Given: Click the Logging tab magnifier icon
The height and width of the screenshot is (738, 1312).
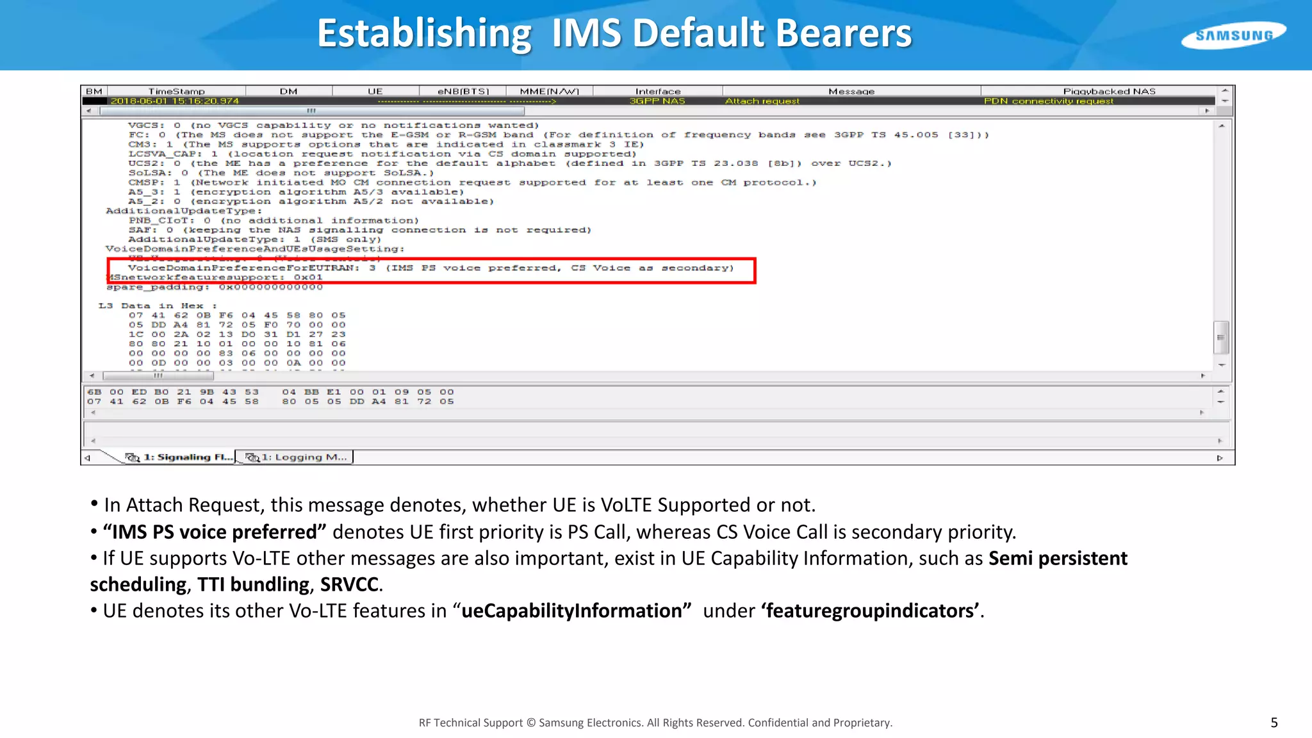Looking at the screenshot, I should coord(252,457).
